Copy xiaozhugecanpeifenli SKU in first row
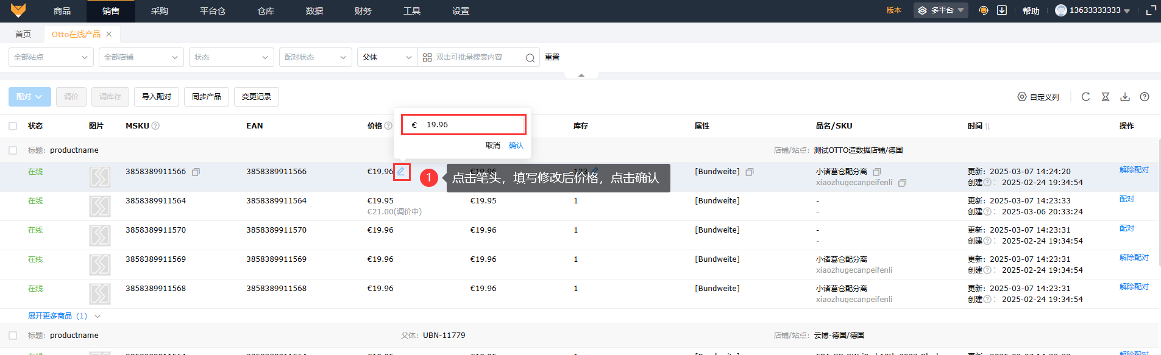The width and height of the screenshot is (1161, 355). tap(903, 183)
